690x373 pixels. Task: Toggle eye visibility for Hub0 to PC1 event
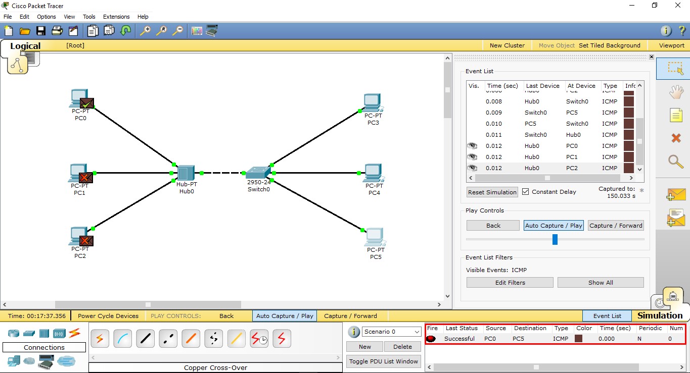point(472,157)
